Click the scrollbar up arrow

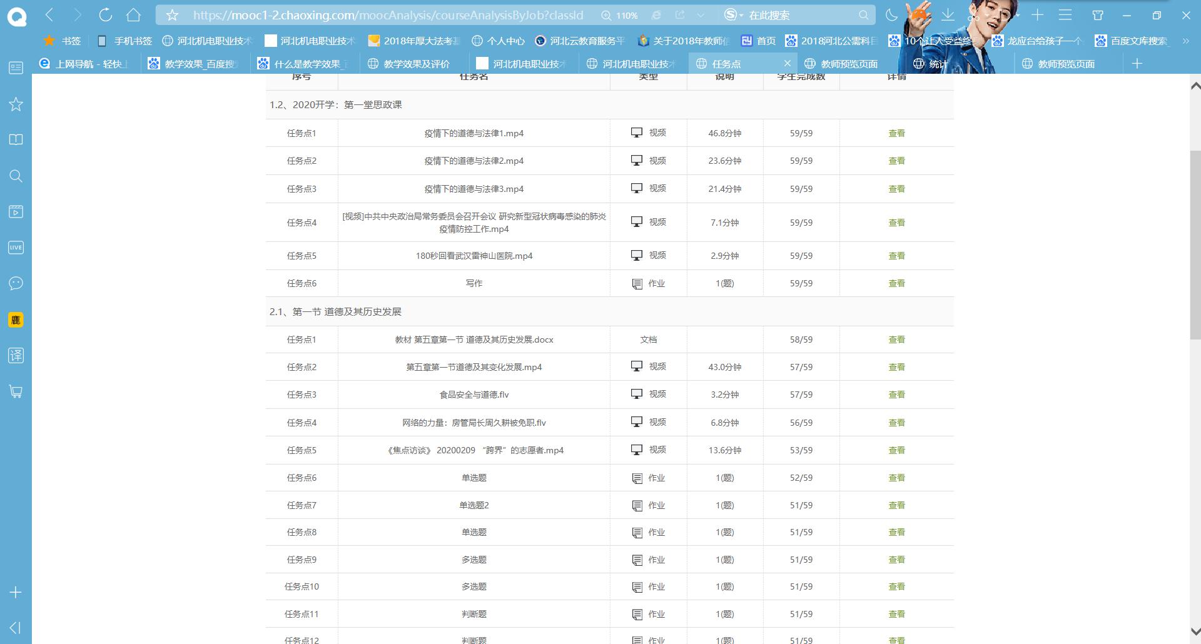click(1195, 86)
